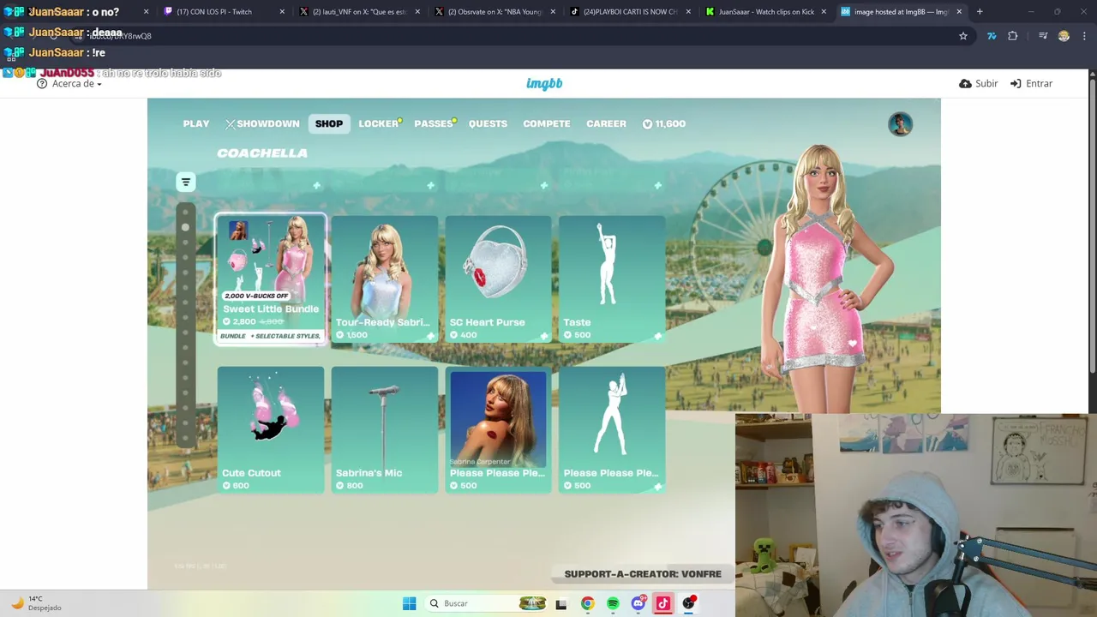
Task: Select the Please Please Please emote card
Action: point(612,429)
